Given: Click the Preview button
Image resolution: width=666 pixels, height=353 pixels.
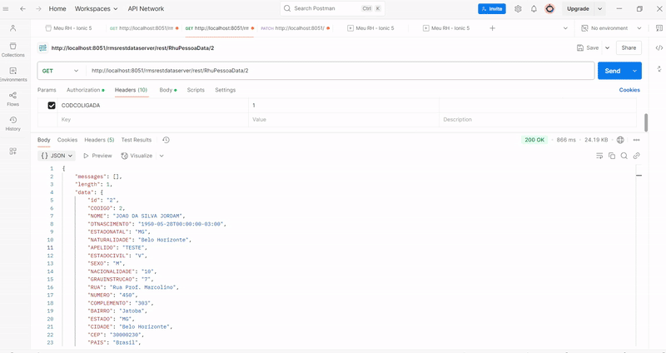Looking at the screenshot, I should click(97, 156).
